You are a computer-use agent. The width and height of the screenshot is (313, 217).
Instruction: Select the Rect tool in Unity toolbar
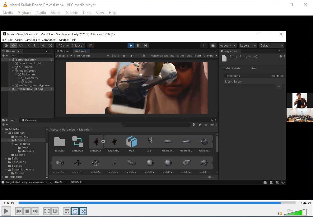(x=36, y=45)
